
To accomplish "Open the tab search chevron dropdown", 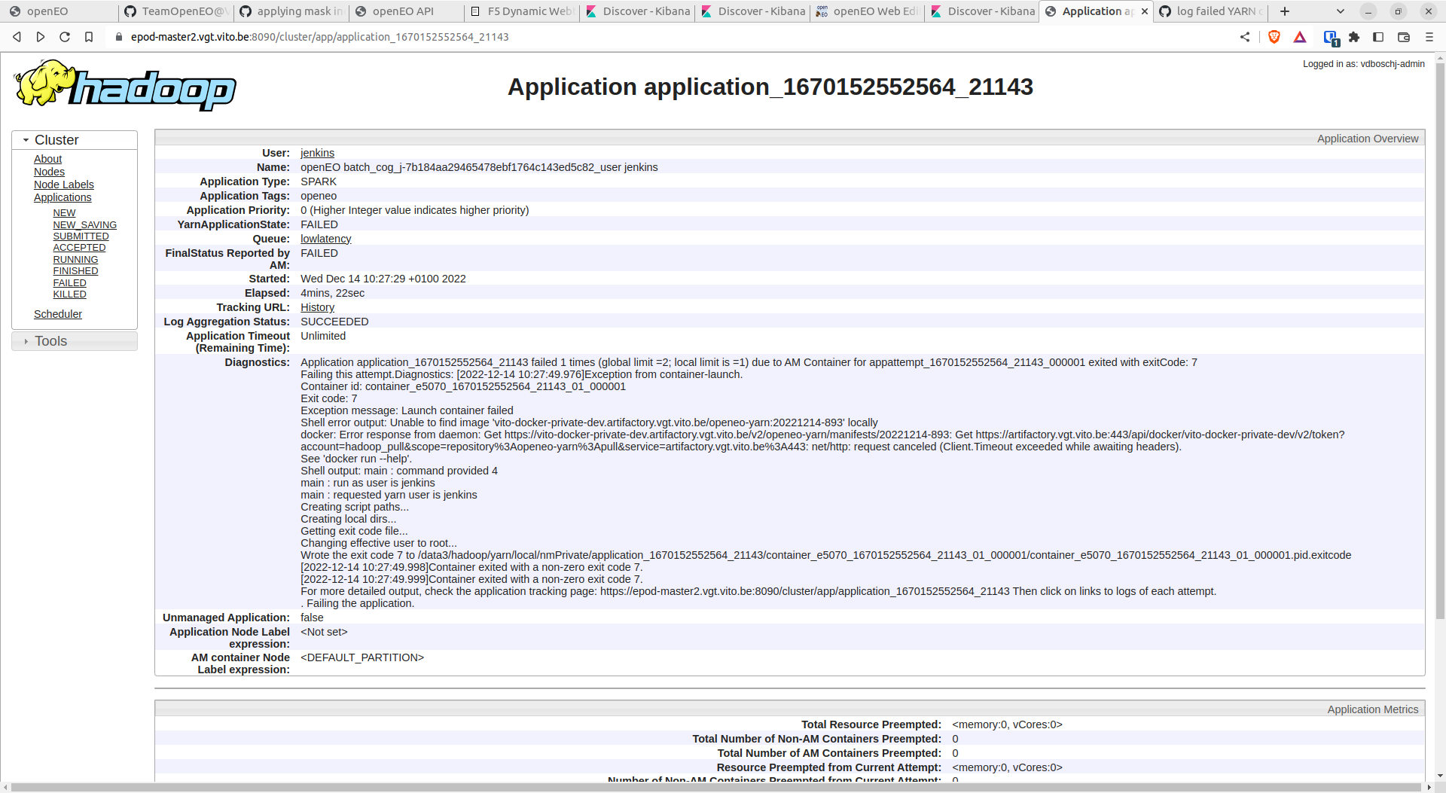I will pyautogui.click(x=1339, y=11).
